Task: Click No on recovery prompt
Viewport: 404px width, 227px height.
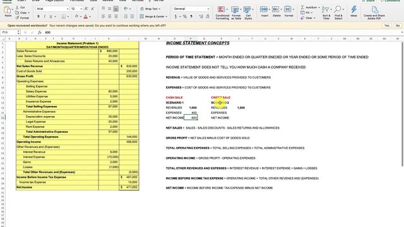Action: point(398,25)
